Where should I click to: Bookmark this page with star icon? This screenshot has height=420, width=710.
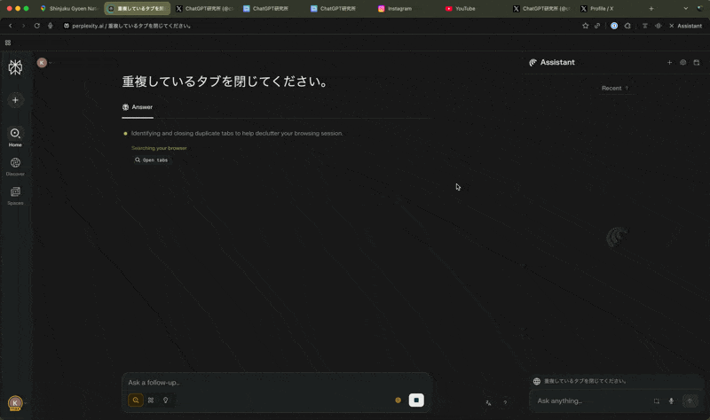(585, 26)
